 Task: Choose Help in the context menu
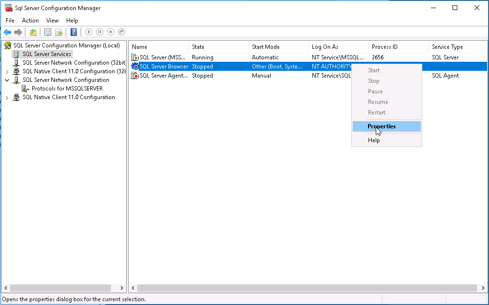pos(387,140)
